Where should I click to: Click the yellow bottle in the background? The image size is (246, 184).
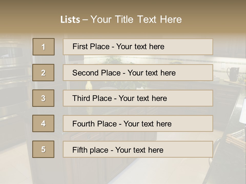pos(89,86)
